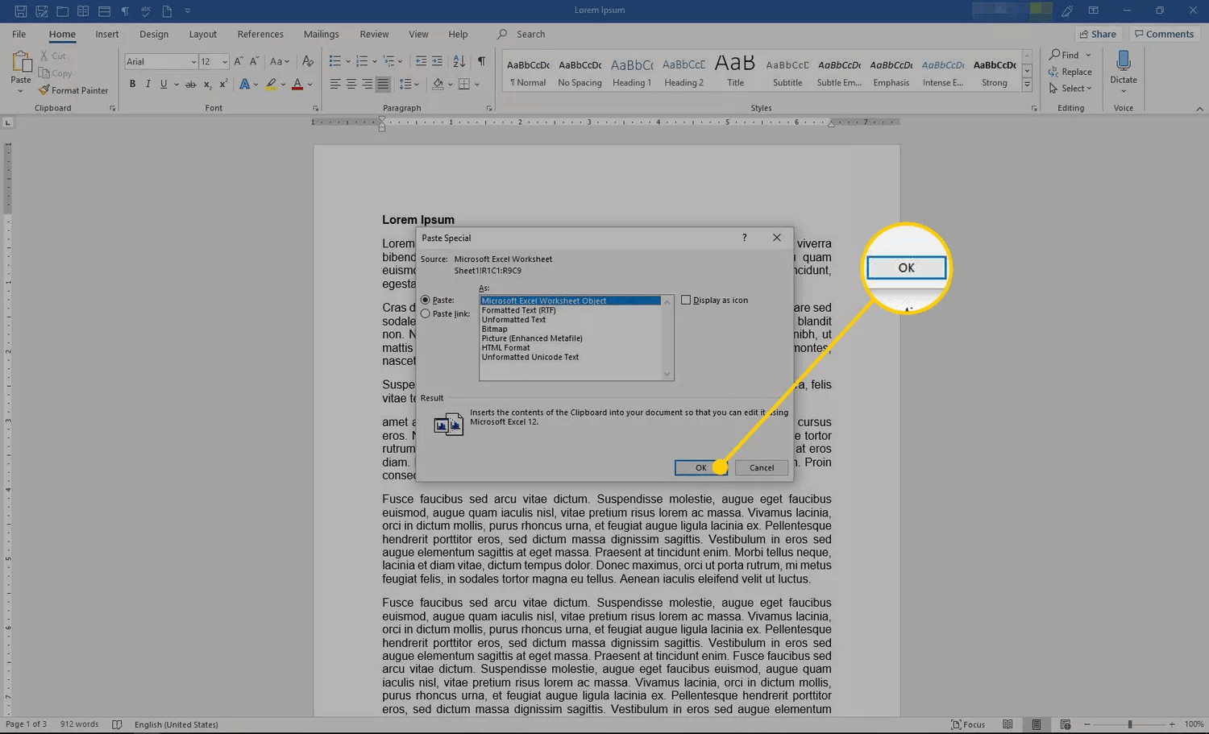The image size is (1209, 734).
Task: Click the Format Painter brush icon
Action: (44, 90)
